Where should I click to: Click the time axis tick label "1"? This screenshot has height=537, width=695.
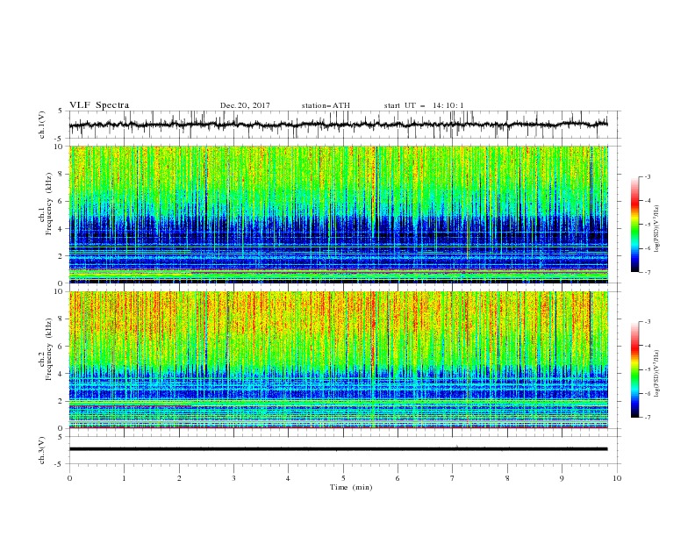coord(124,478)
